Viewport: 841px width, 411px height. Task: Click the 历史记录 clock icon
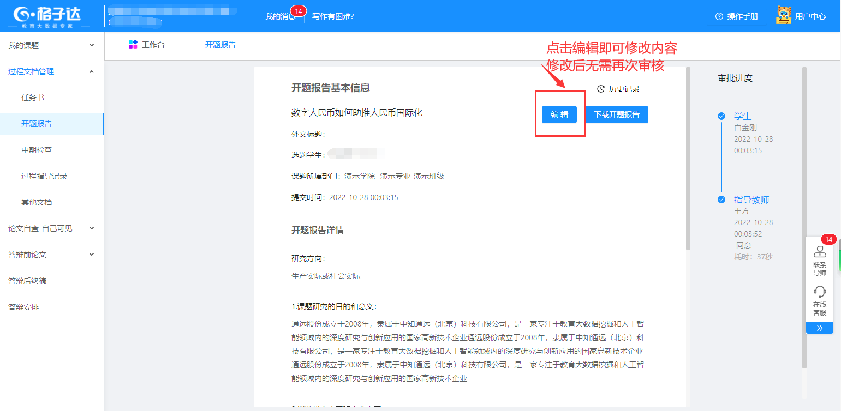[x=601, y=89]
